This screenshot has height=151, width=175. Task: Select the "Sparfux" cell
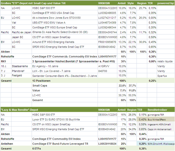coord(166,76)
